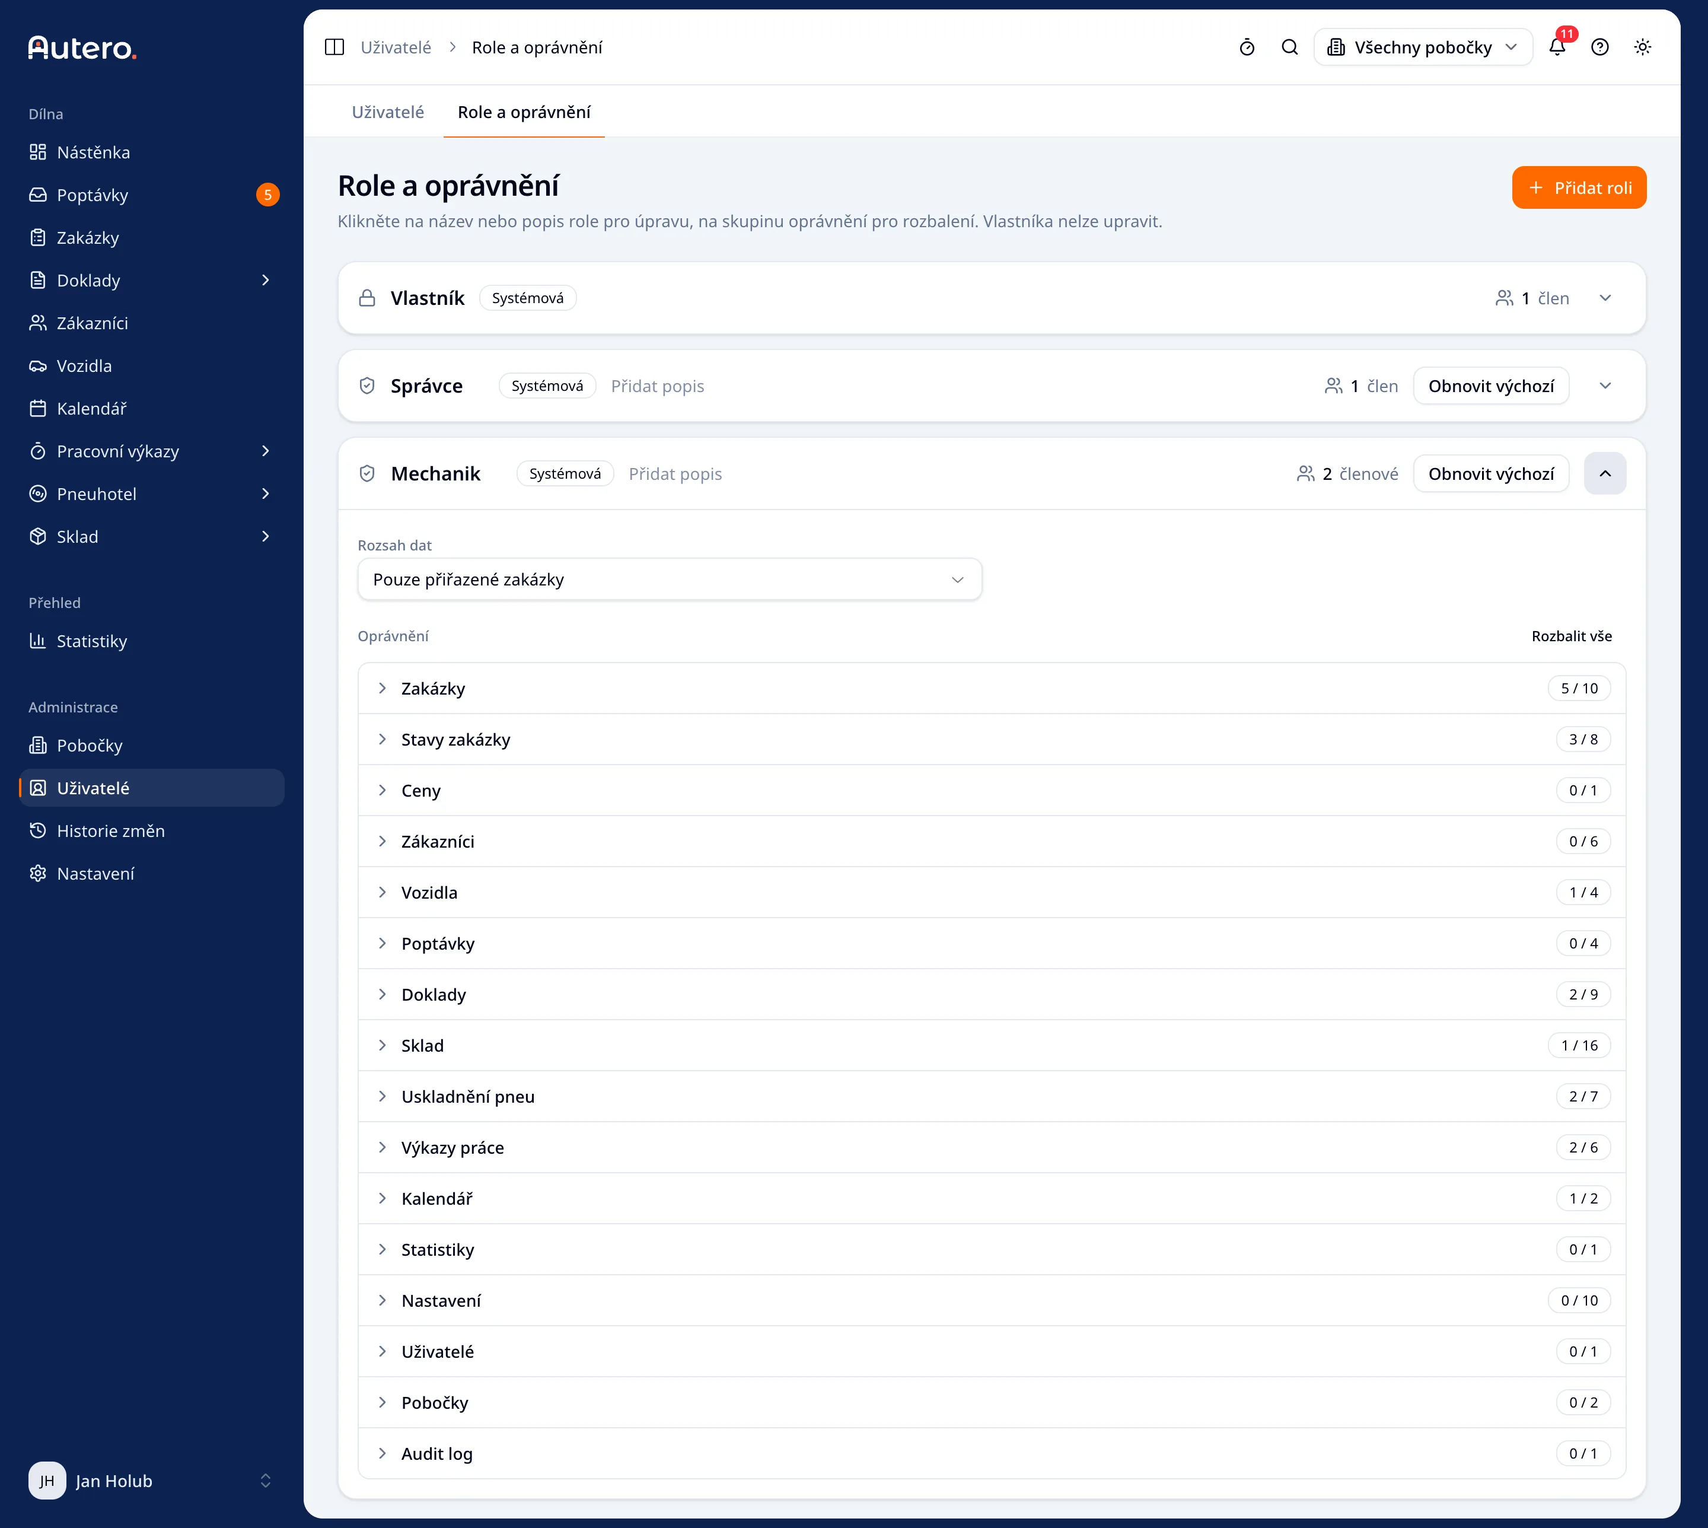Click the Autero logo

click(82, 48)
